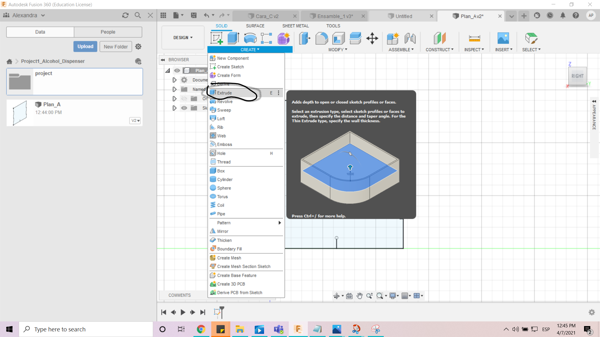Toggle visibility eye of Plan component
This screenshot has width=600, height=337.
click(x=177, y=71)
